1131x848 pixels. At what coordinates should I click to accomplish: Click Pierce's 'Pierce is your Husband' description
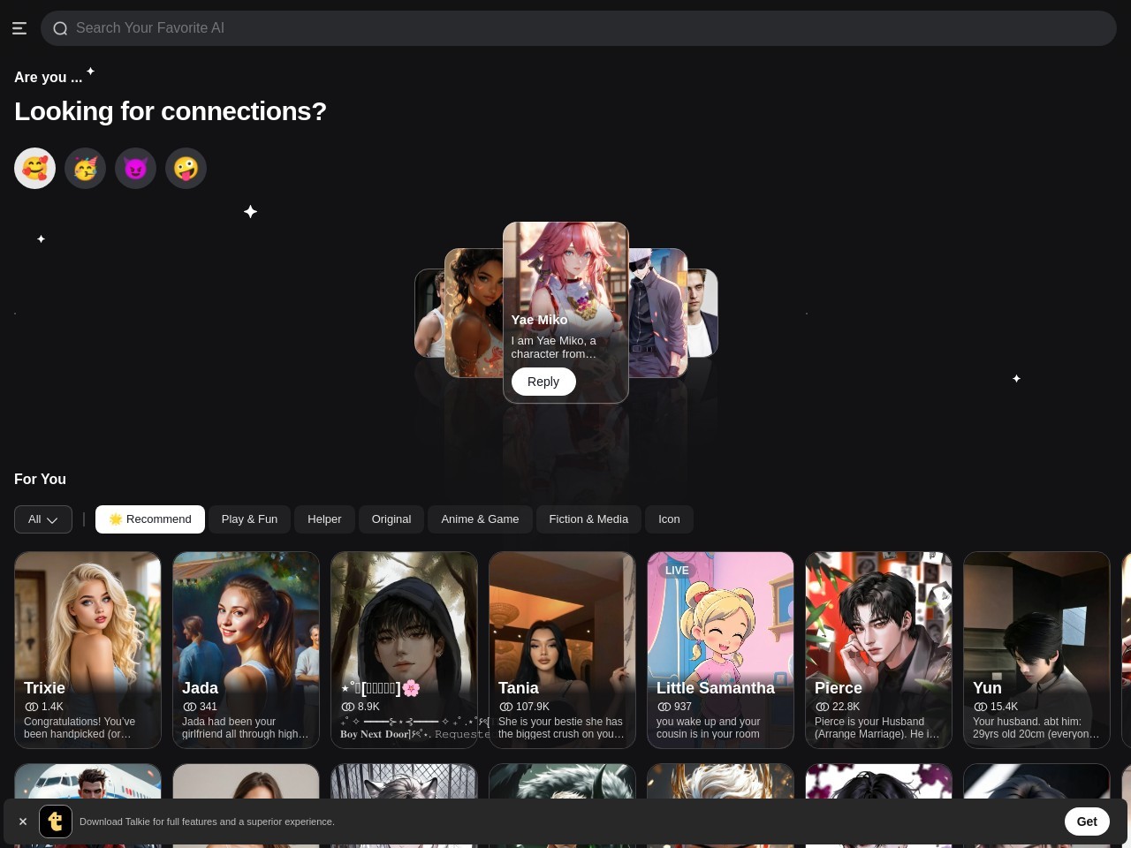(x=877, y=728)
